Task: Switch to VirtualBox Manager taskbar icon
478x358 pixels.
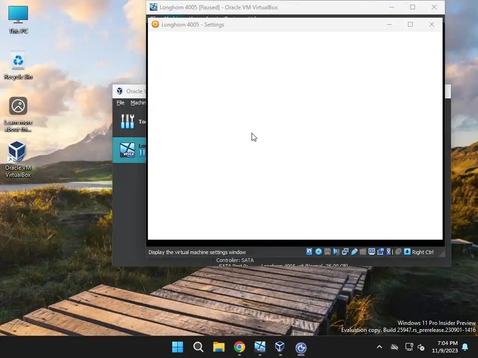Action: point(280,347)
